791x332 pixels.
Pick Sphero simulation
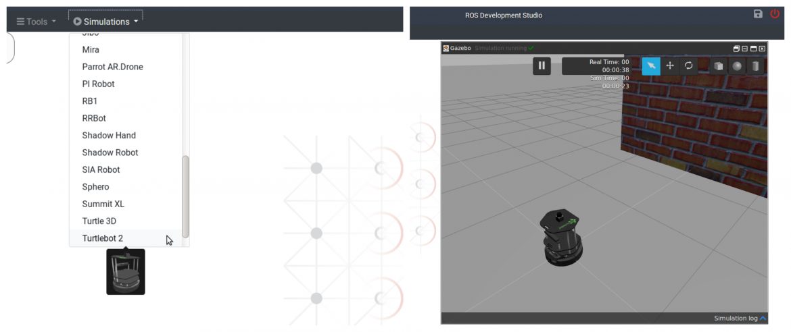click(x=126, y=187)
